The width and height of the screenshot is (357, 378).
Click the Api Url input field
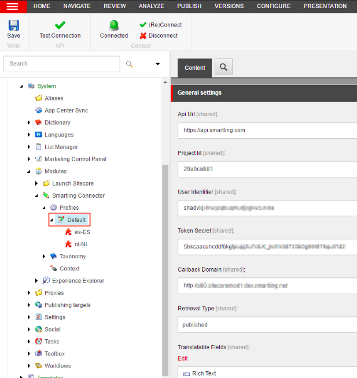(x=266, y=130)
